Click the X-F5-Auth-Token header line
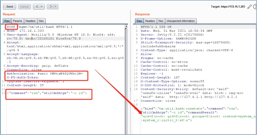This screenshot has width=257, height=135. pos(23,77)
